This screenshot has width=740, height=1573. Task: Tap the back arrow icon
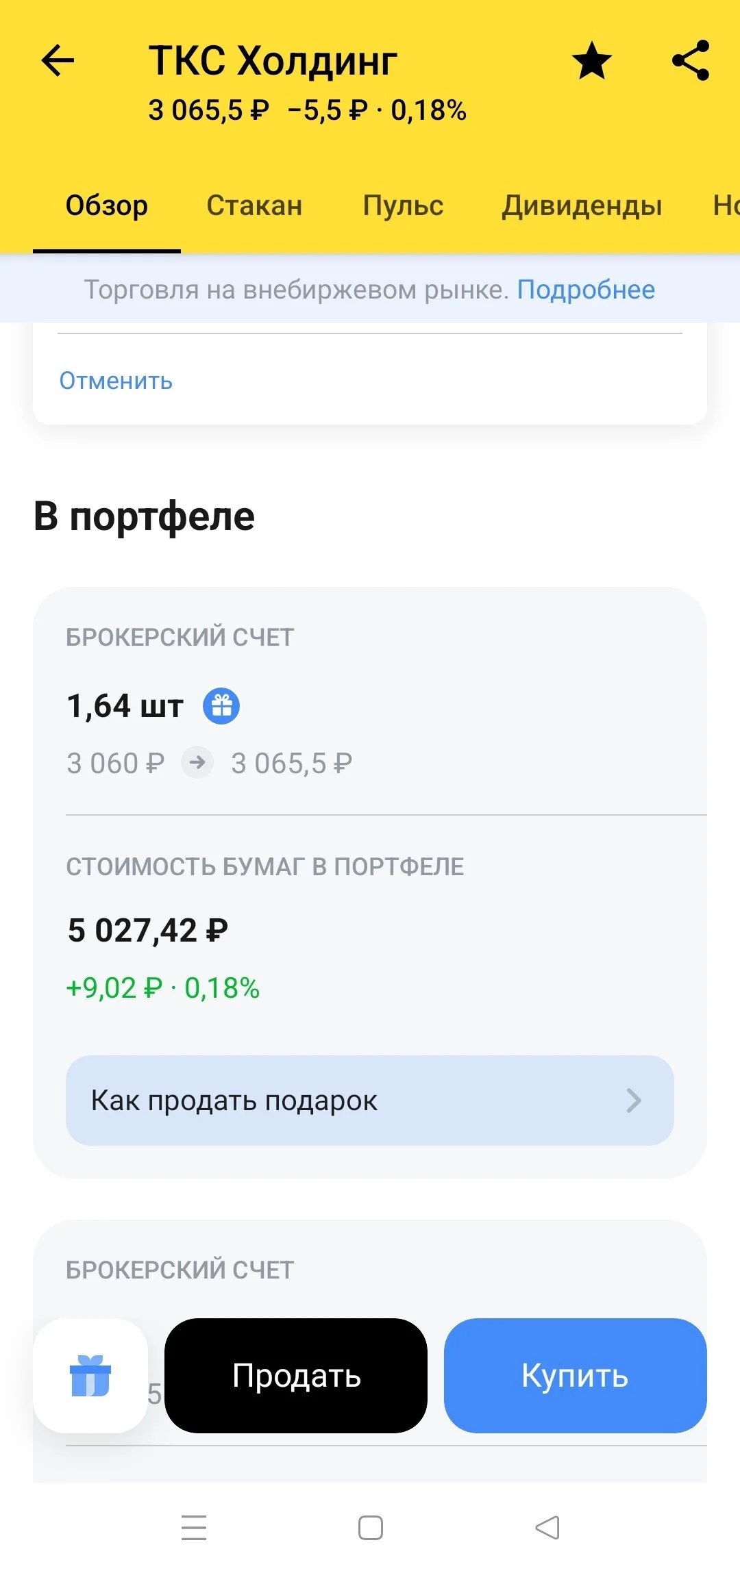tap(58, 61)
